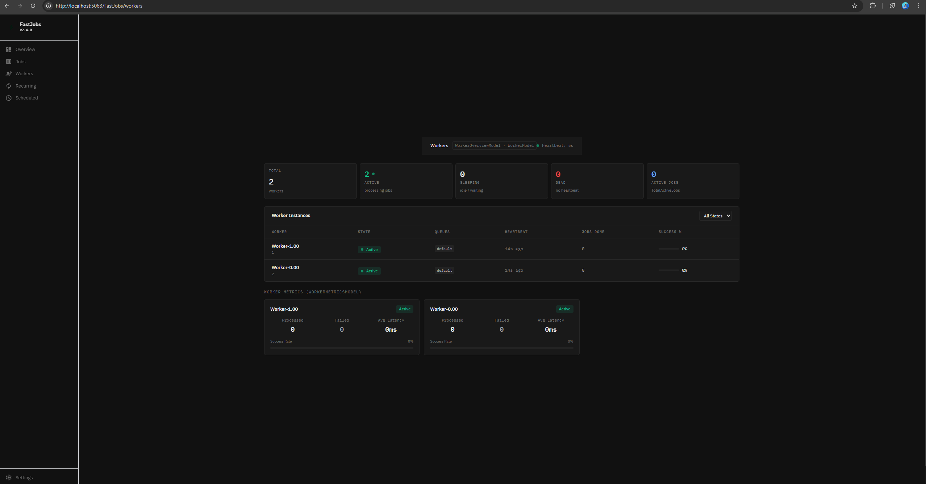The width and height of the screenshot is (926, 484).
Task: Click Active badge on Worker-1.00 metrics card
Action: (405, 309)
